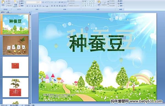This screenshot has width=165, height=106.
Task: Open the font name dropdown
Action: pyautogui.click(x=36, y=2)
